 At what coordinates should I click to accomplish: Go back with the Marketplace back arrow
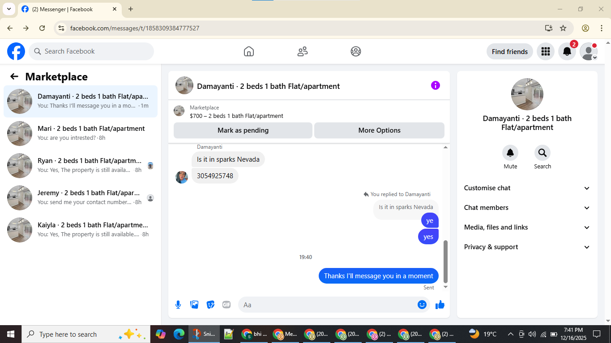click(x=14, y=76)
